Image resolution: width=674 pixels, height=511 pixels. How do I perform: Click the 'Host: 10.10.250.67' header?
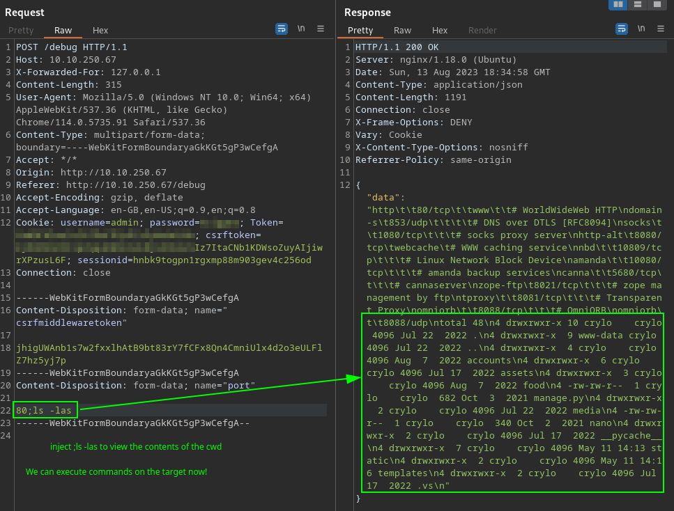(66, 60)
